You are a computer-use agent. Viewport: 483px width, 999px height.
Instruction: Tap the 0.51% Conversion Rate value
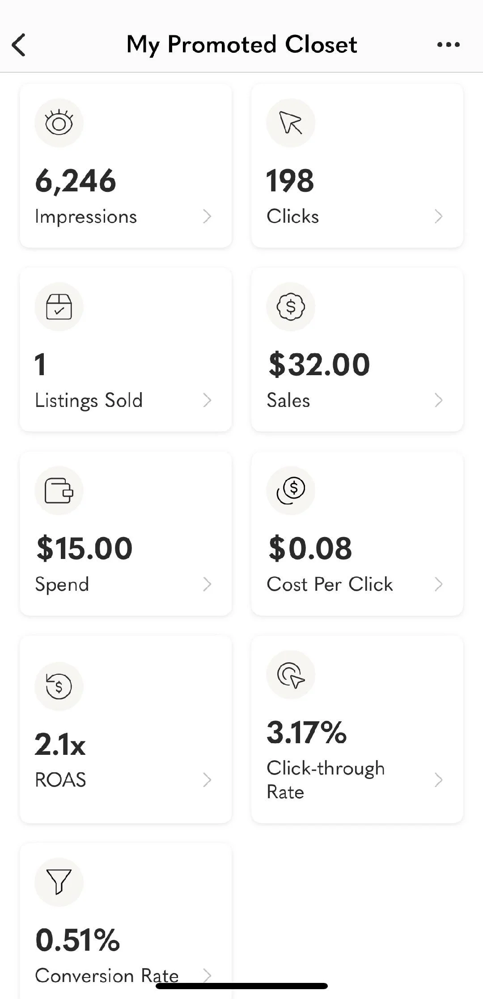78,940
